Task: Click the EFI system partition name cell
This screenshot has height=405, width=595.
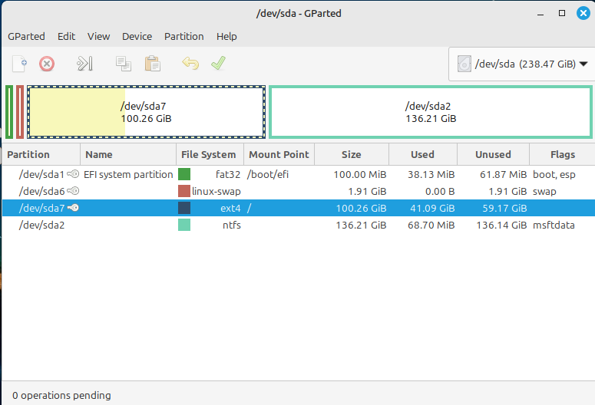Action: (128, 174)
